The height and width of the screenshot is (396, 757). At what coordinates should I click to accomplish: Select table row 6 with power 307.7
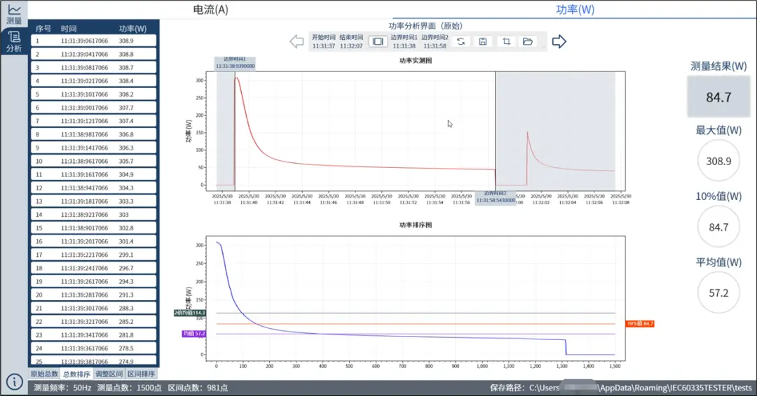pyautogui.click(x=94, y=108)
